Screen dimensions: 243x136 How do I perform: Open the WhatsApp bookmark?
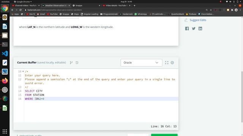point(140,14)
